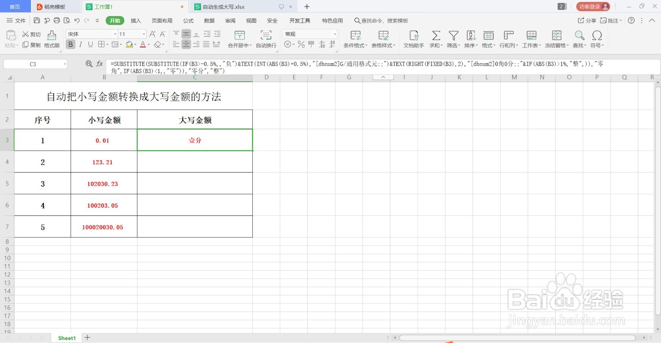Toggle vertical middle alignment
Image resolution: width=661 pixels, height=343 pixels.
pos(186,34)
